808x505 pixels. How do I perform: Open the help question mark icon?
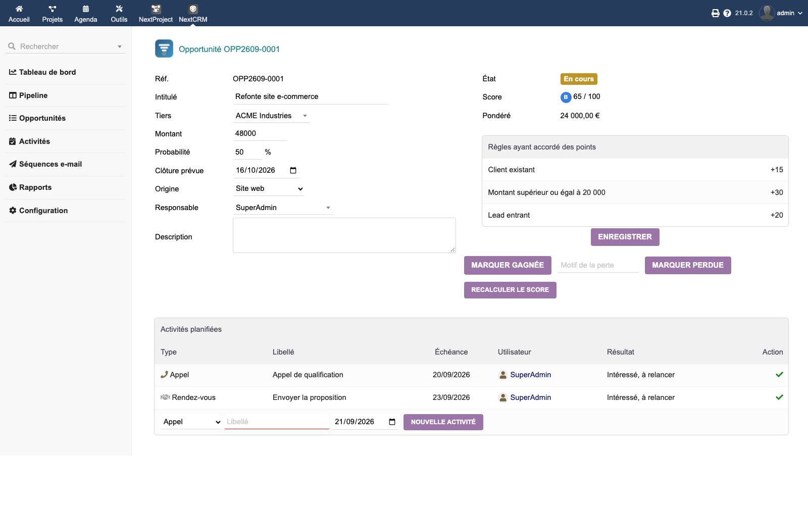click(x=727, y=13)
